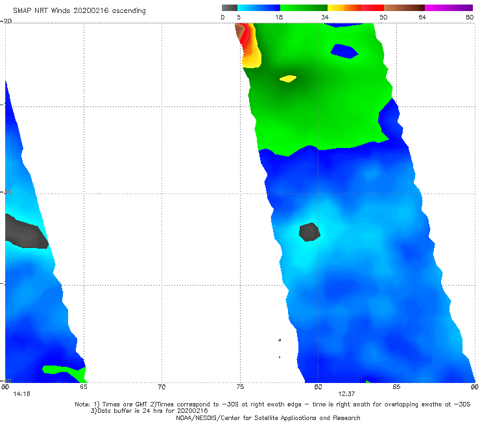Click the 'Data buffer is 24 hrs' note
Image resolution: width=480 pixels, height=422 pixels.
click(149, 411)
